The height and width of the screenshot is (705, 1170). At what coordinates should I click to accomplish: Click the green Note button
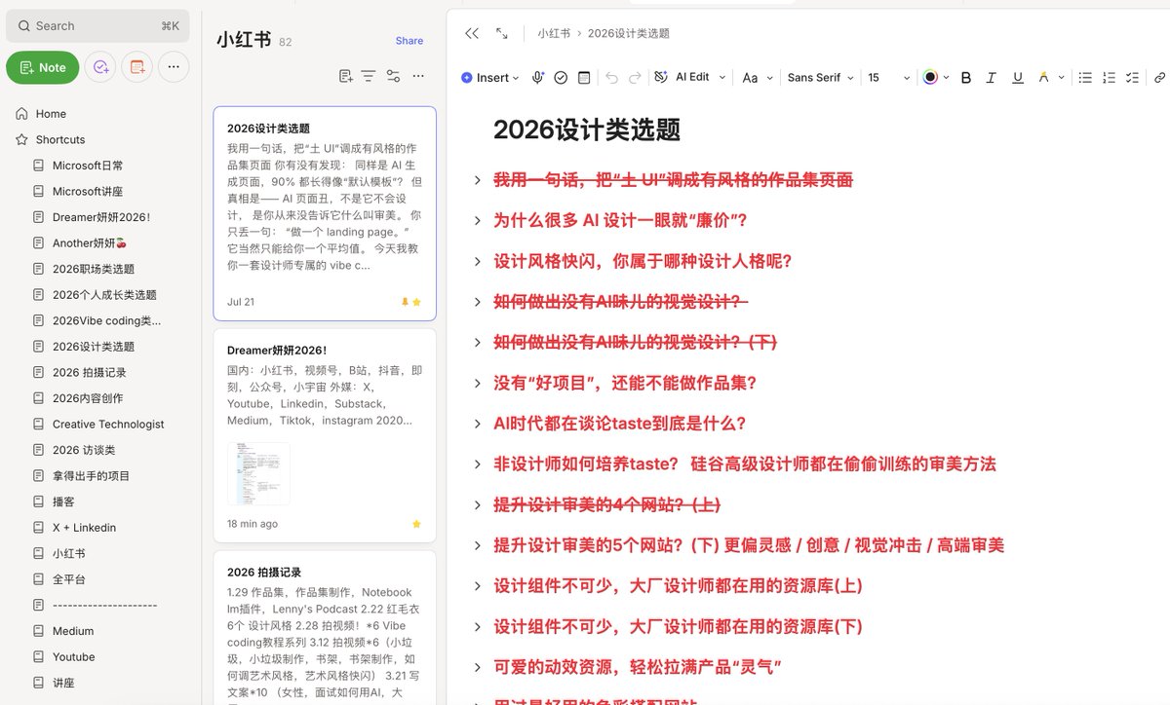tap(43, 67)
